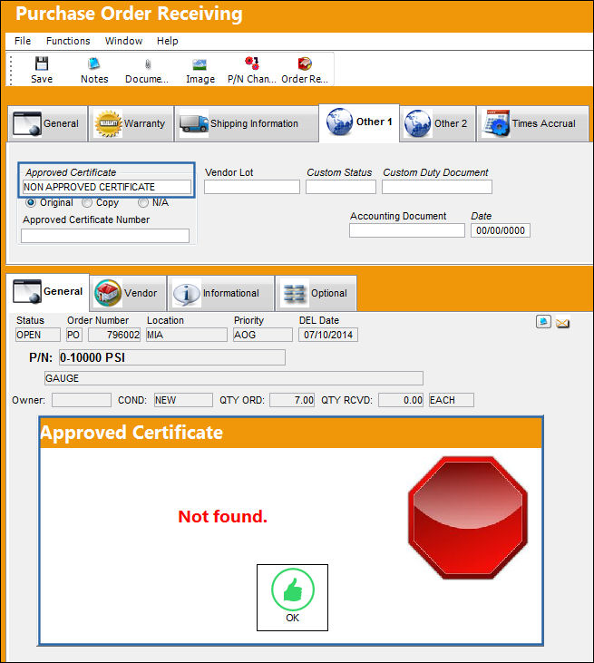This screenshot has height=663, width=594.
Task: Click the Approved Certificate Number field
Action: pyautogui.click(x=105, y=236)
